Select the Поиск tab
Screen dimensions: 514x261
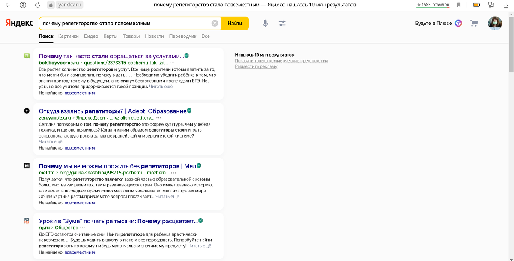(x=46, y=36)
